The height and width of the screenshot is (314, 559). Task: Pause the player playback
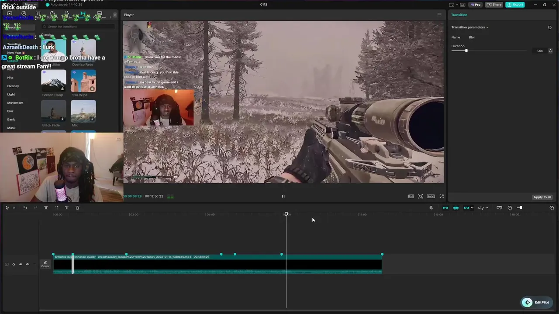(x=283, y=196)
